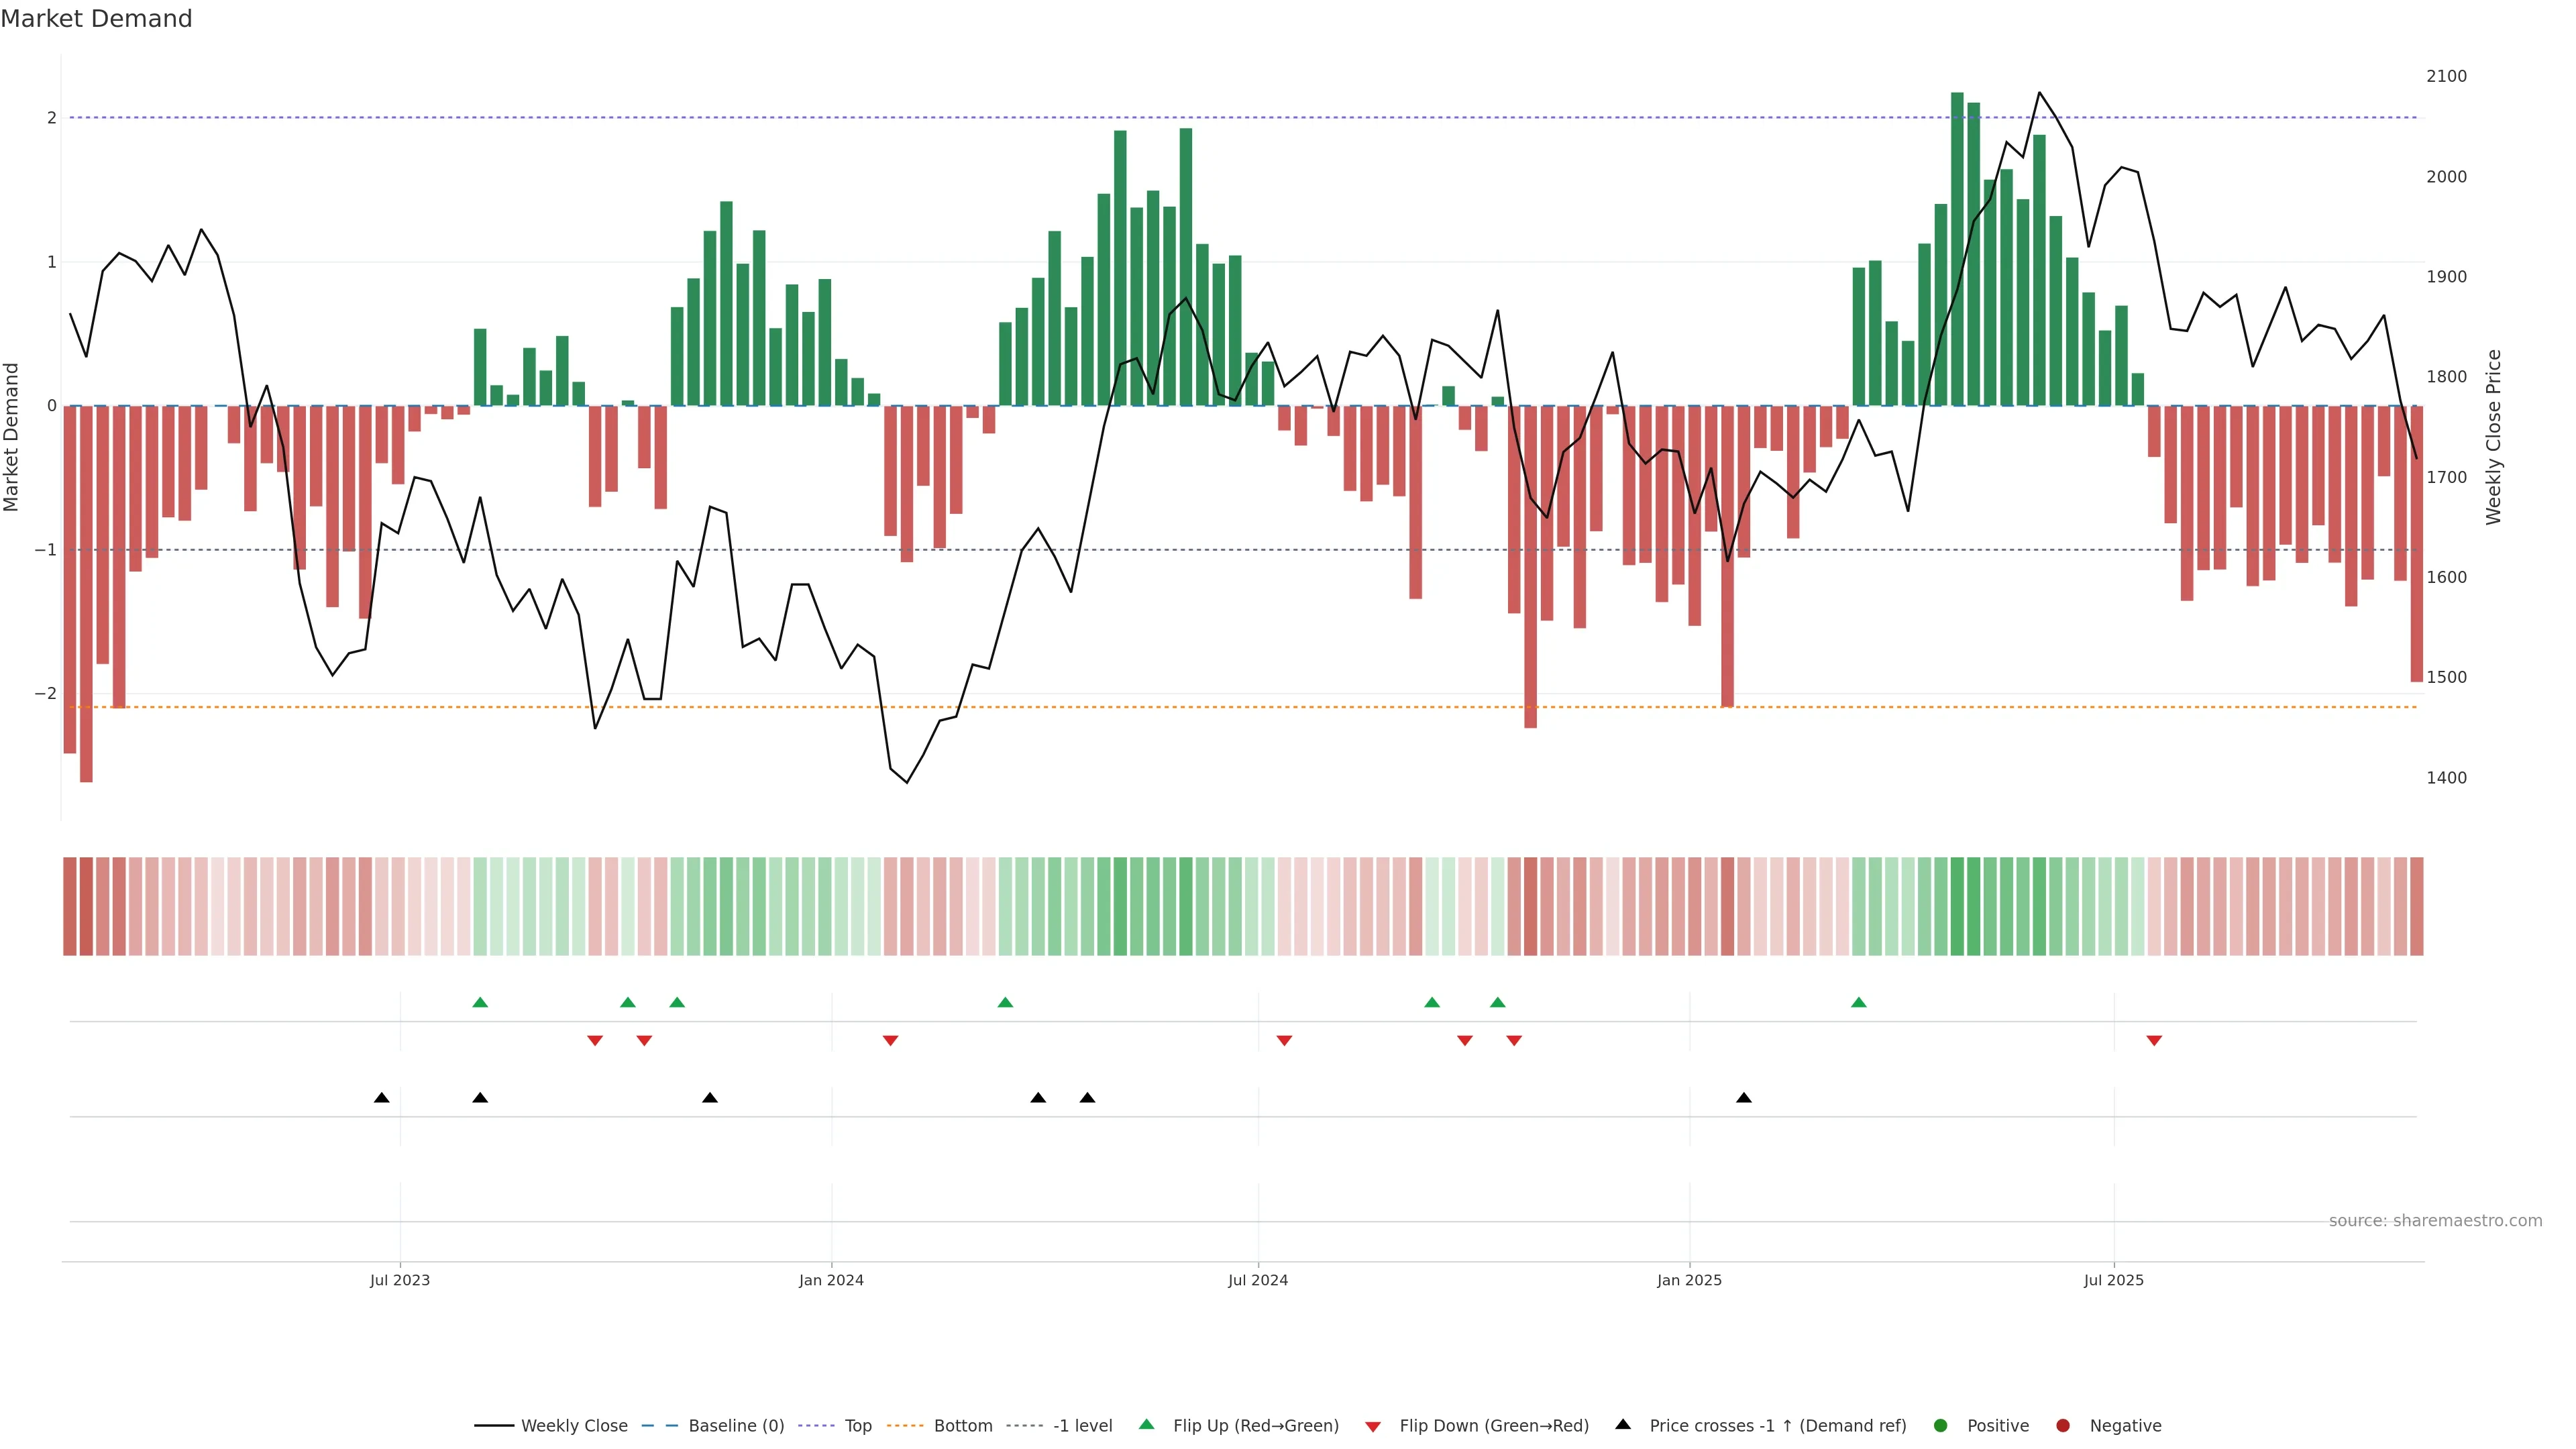Toggle the Top dotted line legend entry
The height and width of the screenshot is (1449, 2576).
coord(857,1425)
